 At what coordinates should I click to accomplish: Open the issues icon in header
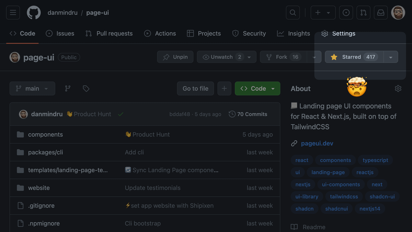pos(346,13)
